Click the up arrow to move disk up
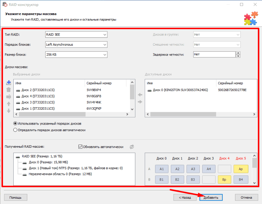Screen dimensions: 262x204 coord(9,104)
